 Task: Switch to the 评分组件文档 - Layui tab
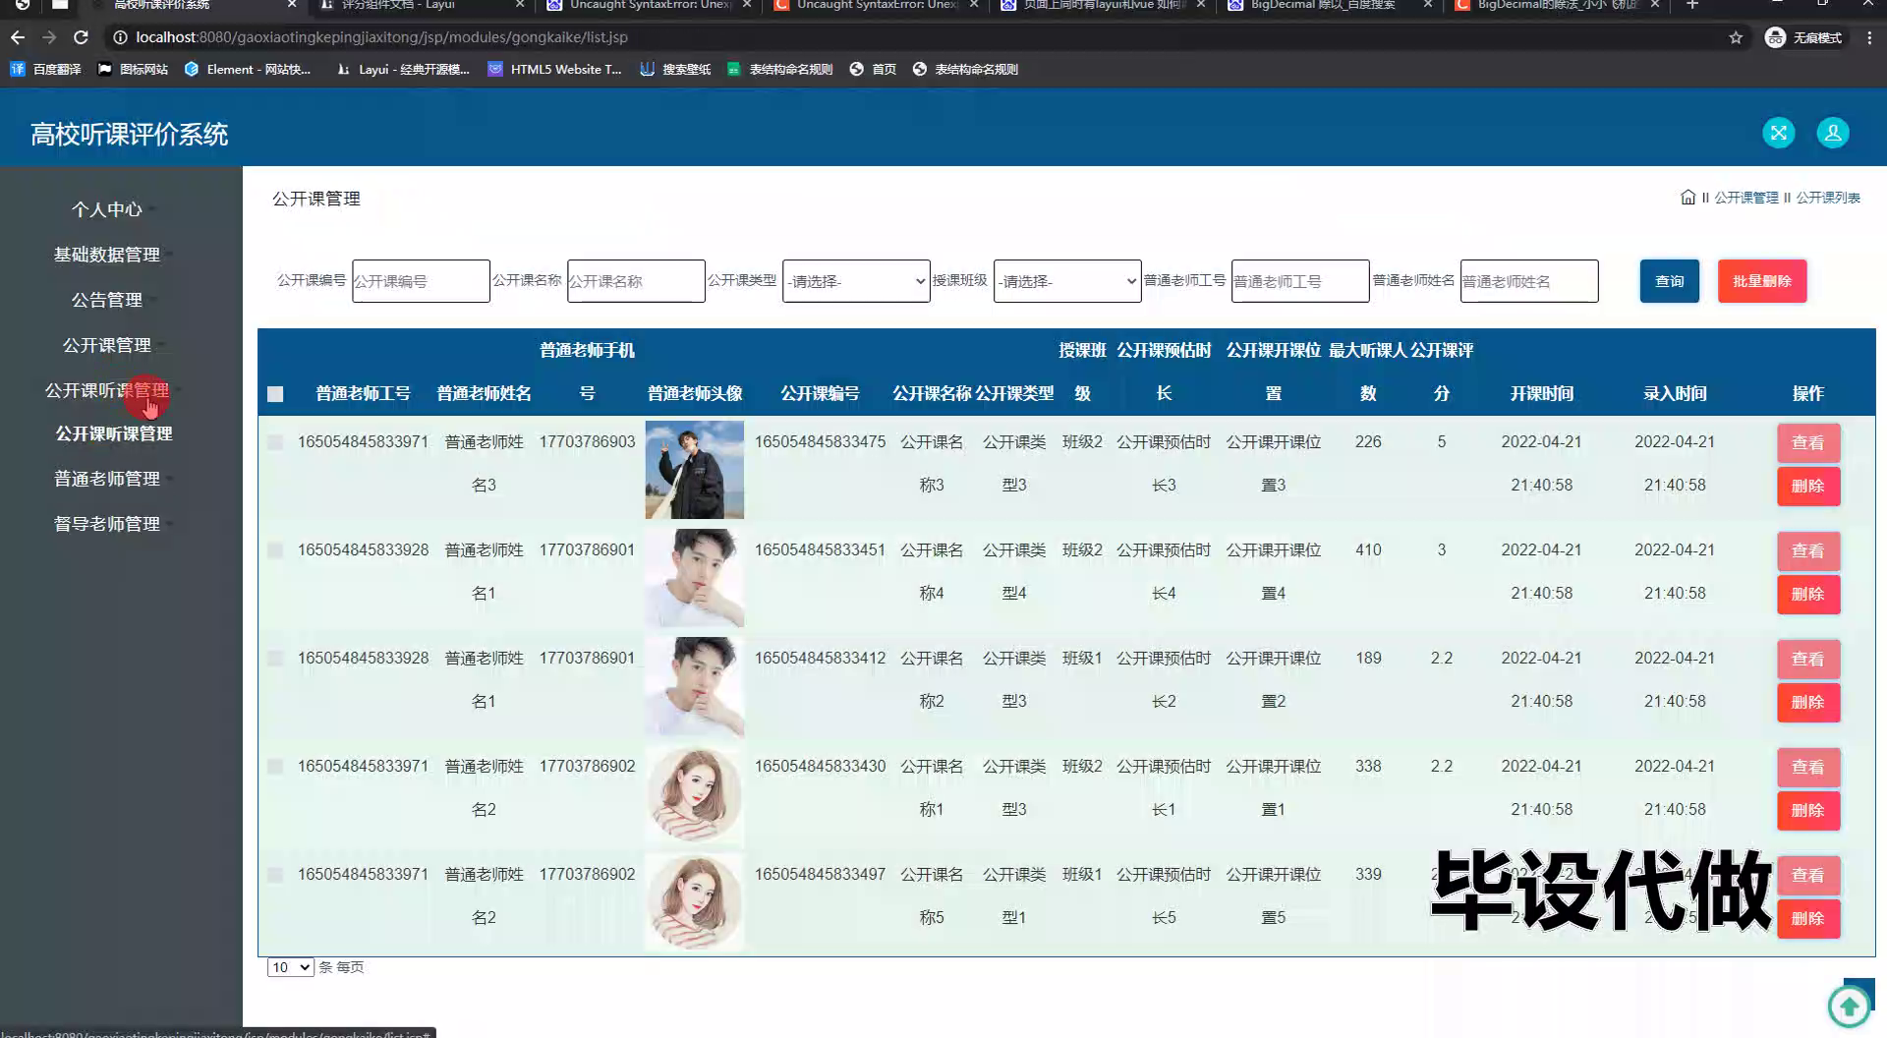pos(423,5)
